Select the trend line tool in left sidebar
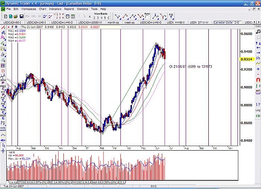261x189 pixels. coord(3,27)
